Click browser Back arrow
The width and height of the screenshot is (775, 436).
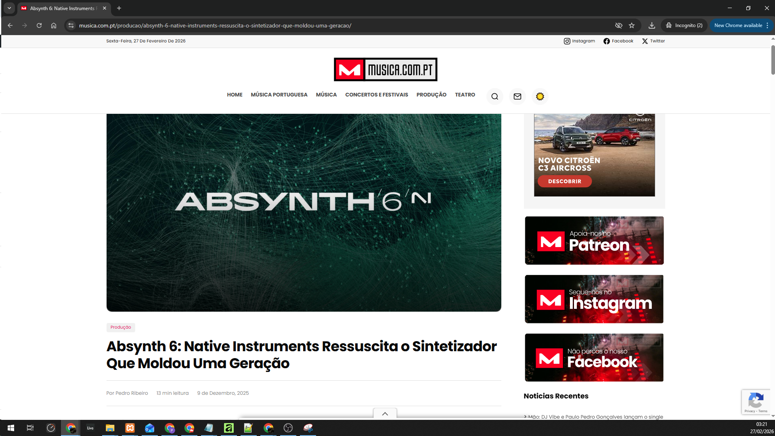click(10, 25)
